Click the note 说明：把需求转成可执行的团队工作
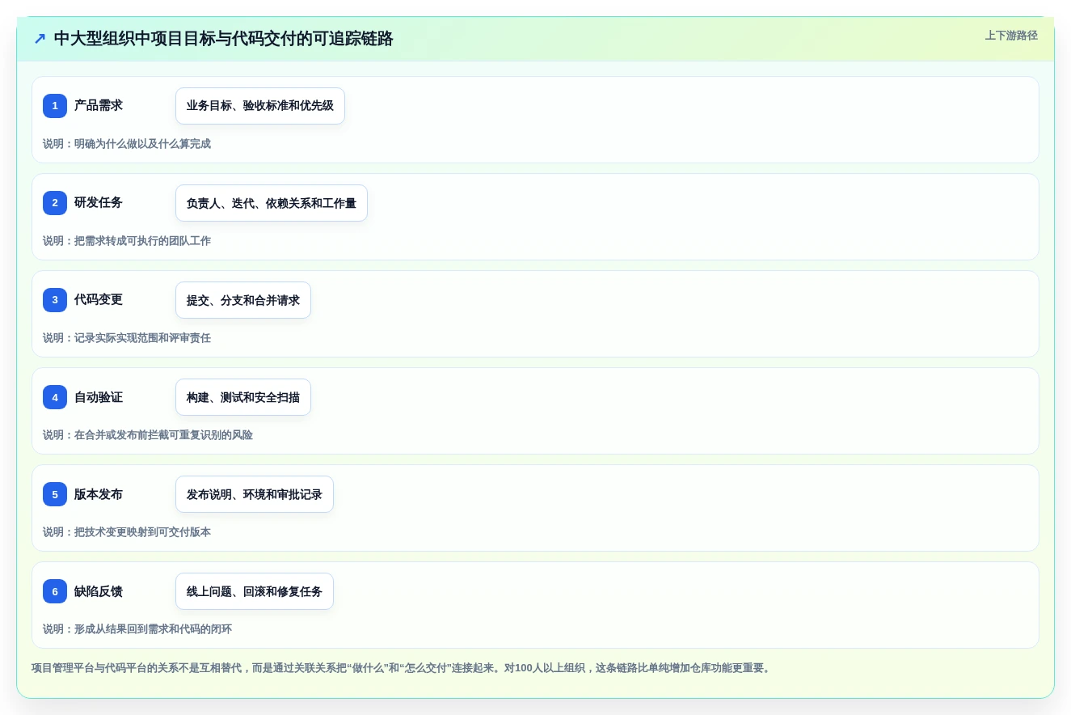Image resolution: width=1071 pixels, height=715 pixels. (127, 241)
